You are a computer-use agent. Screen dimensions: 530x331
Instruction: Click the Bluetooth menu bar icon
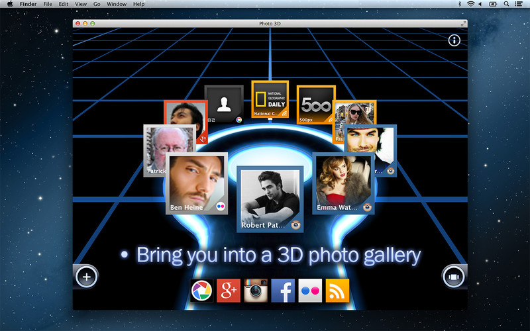pyautogui.click(x=460, y=4)
